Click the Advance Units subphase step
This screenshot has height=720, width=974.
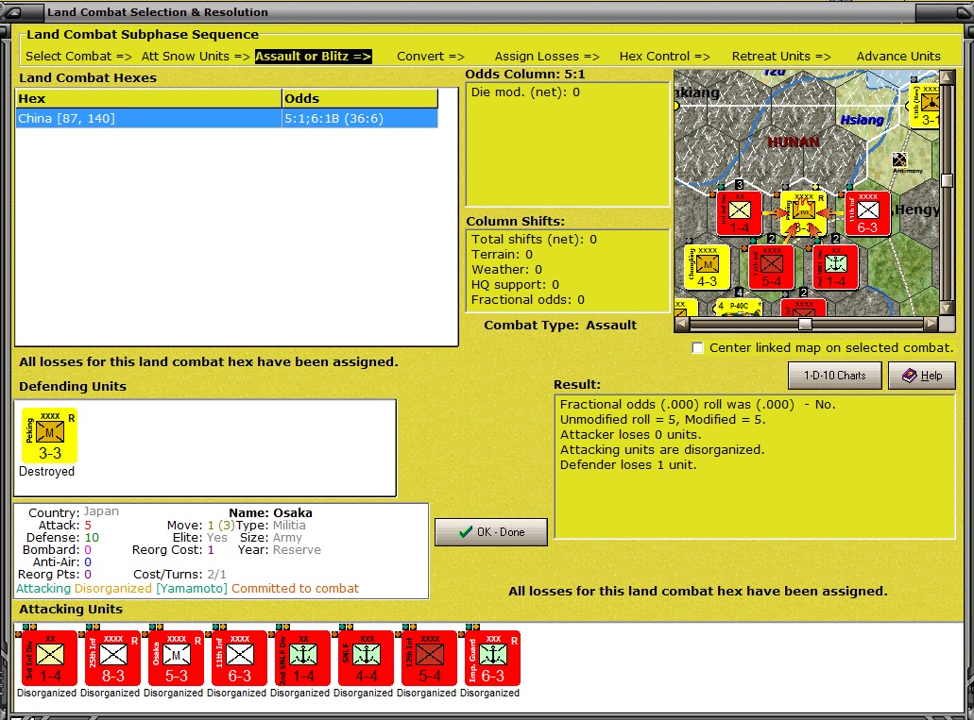point(898,57)
